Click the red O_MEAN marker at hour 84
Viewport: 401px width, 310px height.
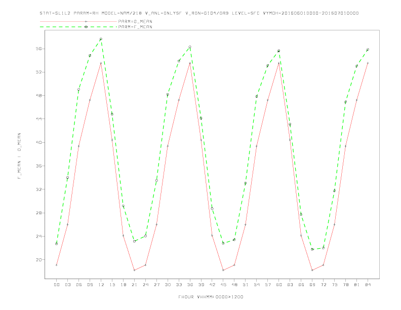tap(368, 63)
